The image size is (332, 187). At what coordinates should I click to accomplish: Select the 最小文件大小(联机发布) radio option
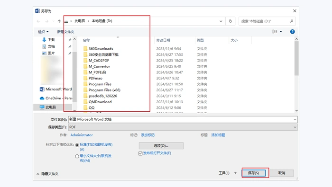77,156
